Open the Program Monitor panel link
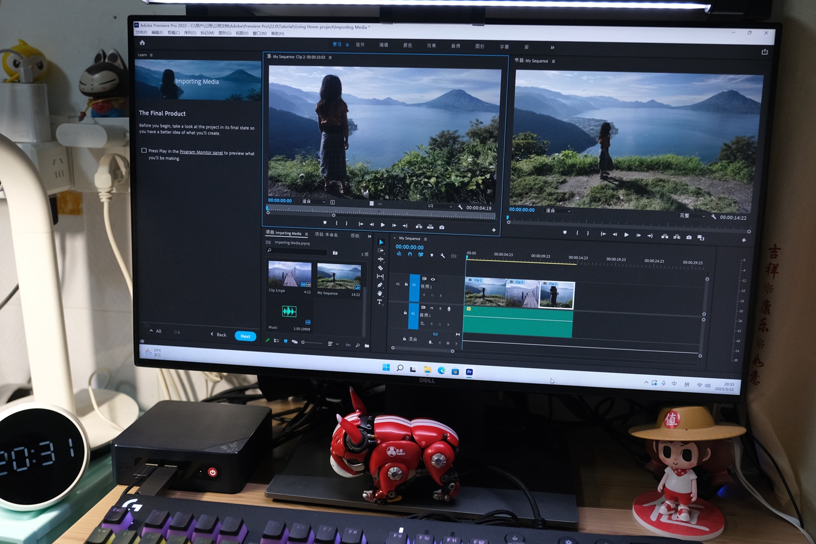Image resolution: width=816 pixels, height=544 pixels. [x=201, y=152]
